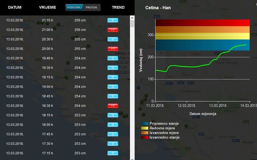Close the map popup with the X
Viewport: 257px width, 160px height.
click(x=161, y=53)
